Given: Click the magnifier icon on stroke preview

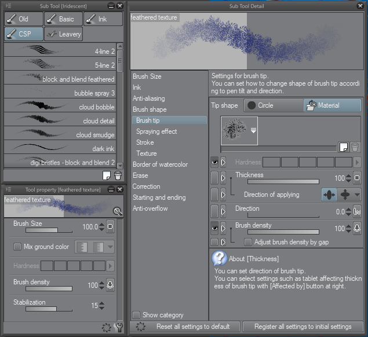Looking at the screenshot, I should tap(118, 212).
